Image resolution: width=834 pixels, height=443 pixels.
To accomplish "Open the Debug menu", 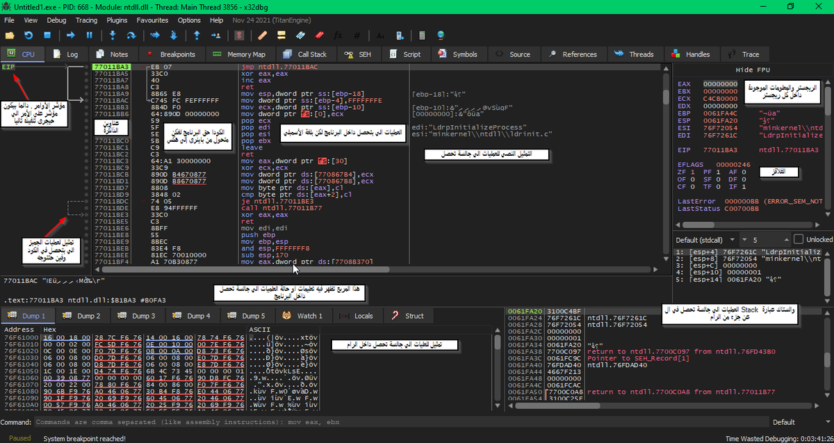I will (56, 20).
